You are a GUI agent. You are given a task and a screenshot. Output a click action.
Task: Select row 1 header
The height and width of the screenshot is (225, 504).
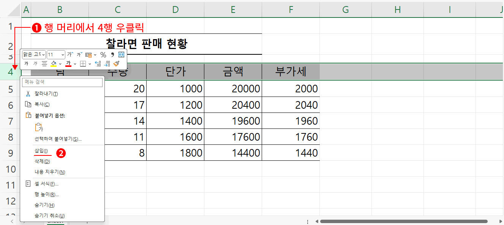pos(11,26)
